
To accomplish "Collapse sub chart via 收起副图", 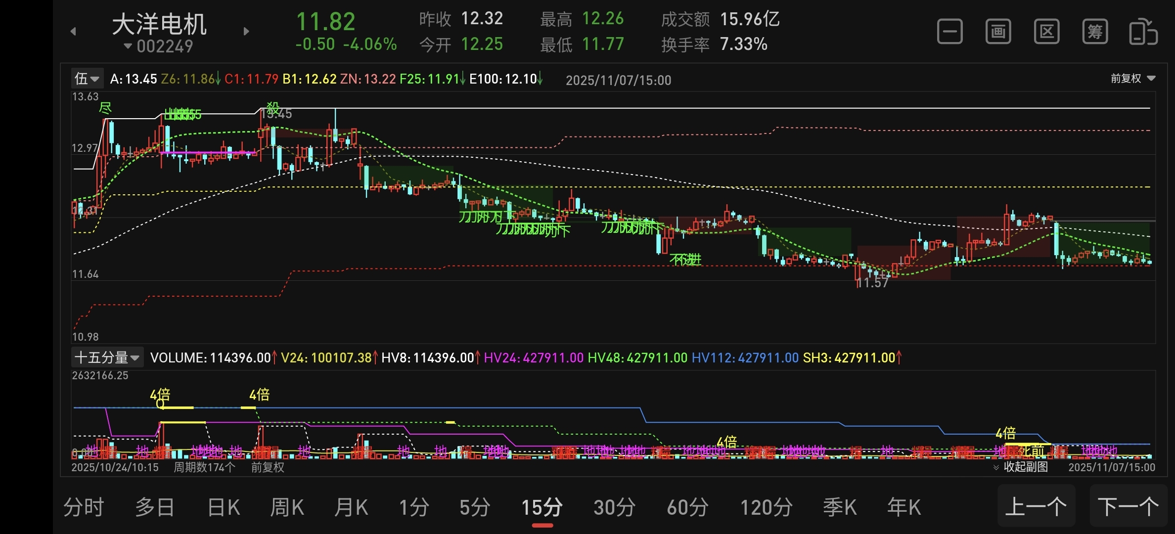I will point(1021,467).
